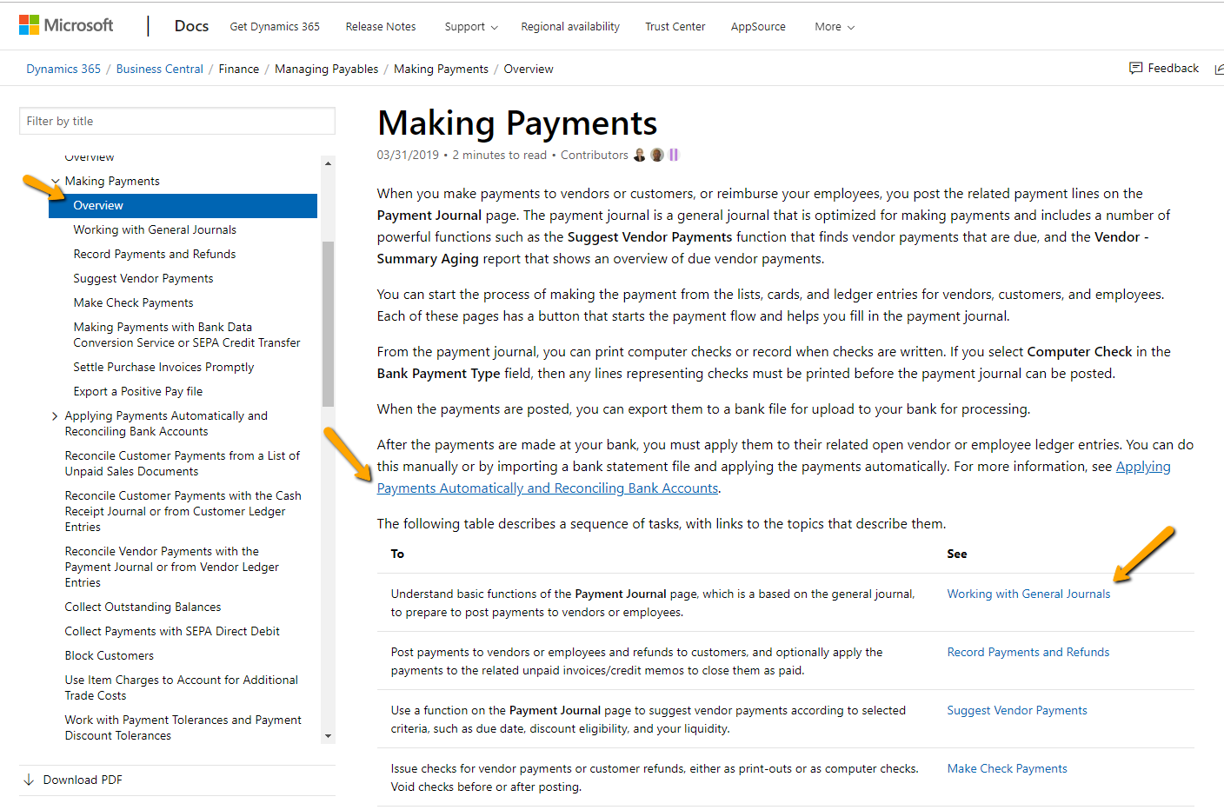Open Trust Center menu item
This screenshot has width=1224, height=810.
coord(675,27)
